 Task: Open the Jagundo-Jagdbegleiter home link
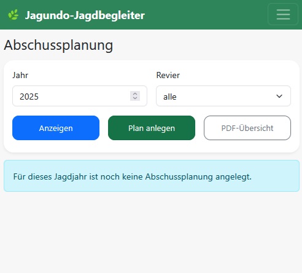(x=85, y=15)
